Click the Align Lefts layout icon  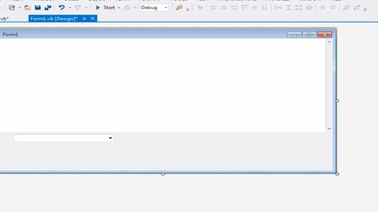[213, 8]
